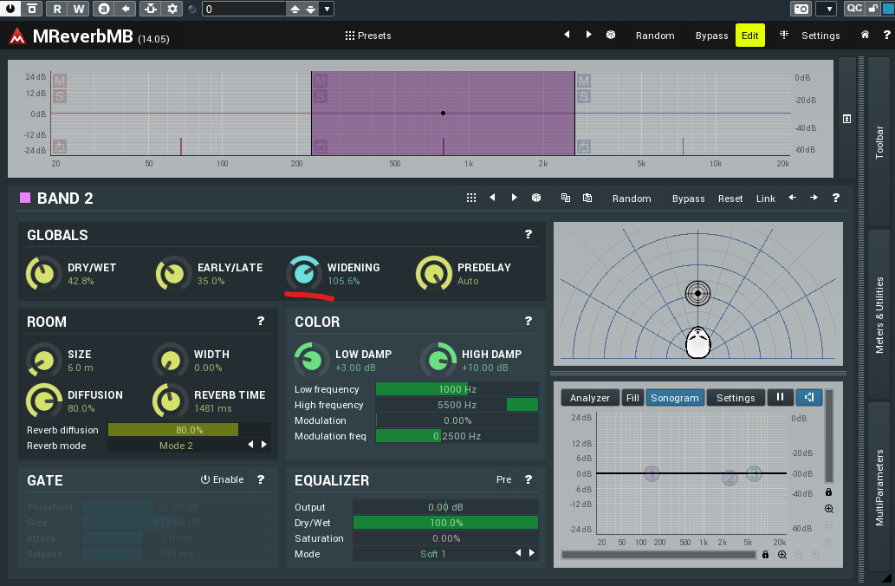Viewport: 895px width, 586px height.
Task: Toggle equalizer Pre mode
Action: [x=503, y=479]
